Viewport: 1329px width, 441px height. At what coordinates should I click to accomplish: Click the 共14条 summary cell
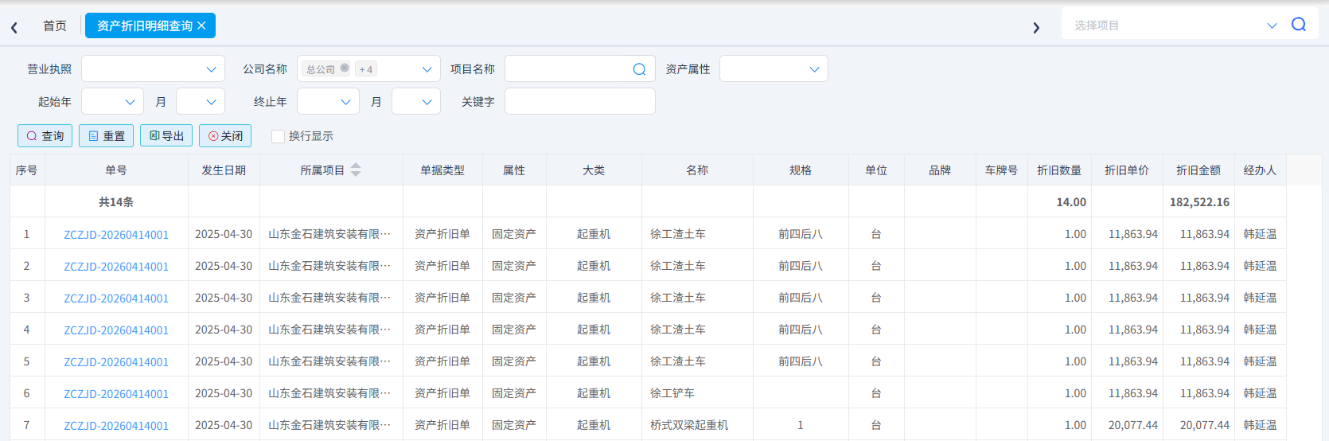tap(116, 202)
